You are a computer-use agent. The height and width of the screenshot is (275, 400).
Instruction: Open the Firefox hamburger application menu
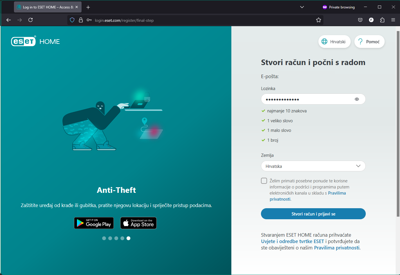tap(393, 20)
